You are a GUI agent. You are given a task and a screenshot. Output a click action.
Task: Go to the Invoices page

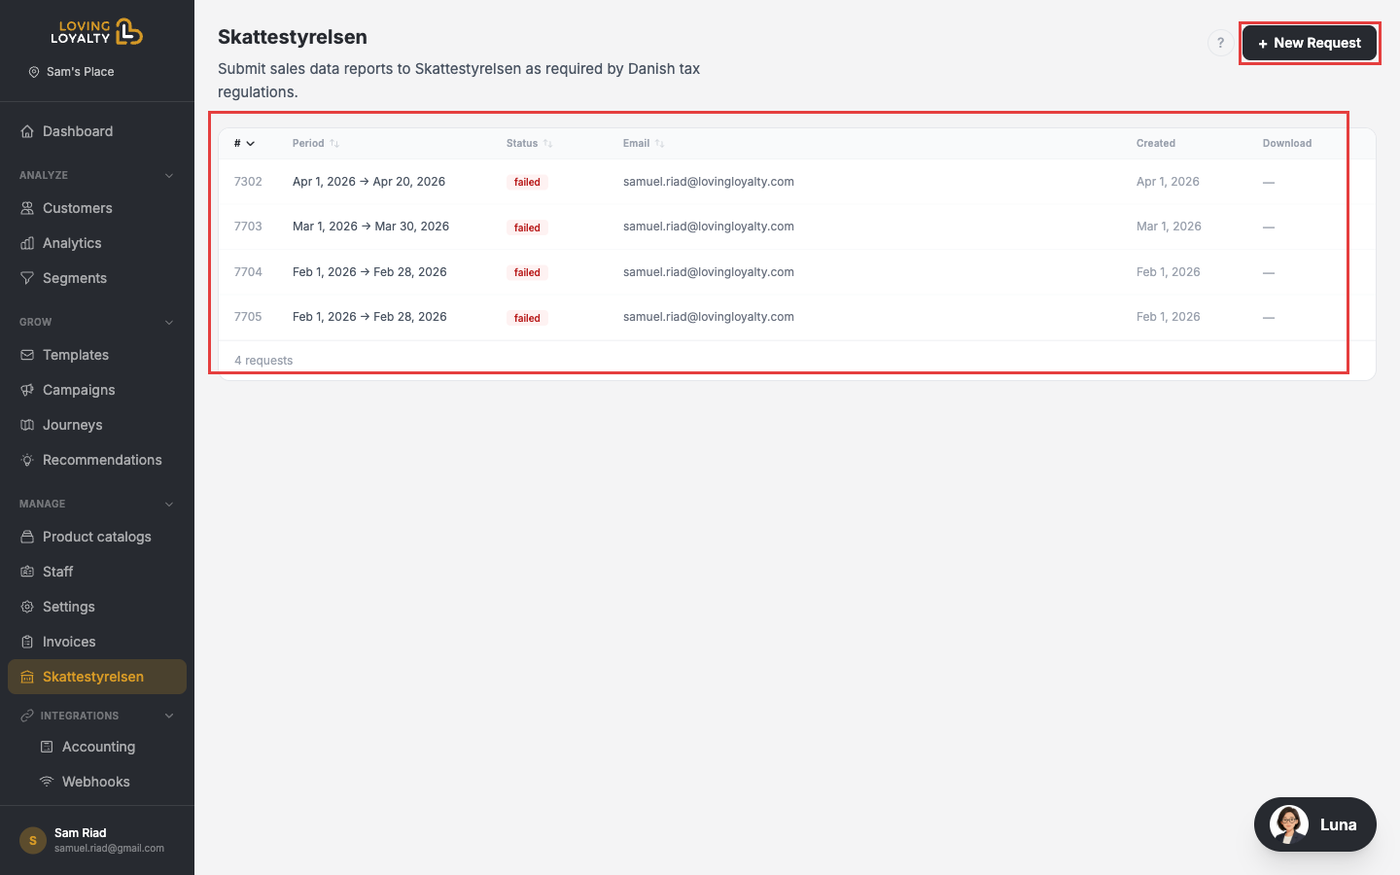(97, 642)
